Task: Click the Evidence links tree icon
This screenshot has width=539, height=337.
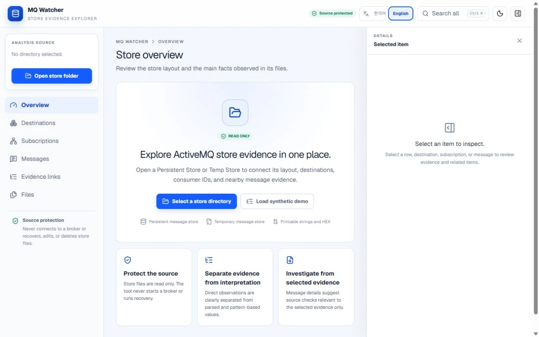Action: pyautogui.click(x=13, y=177)
